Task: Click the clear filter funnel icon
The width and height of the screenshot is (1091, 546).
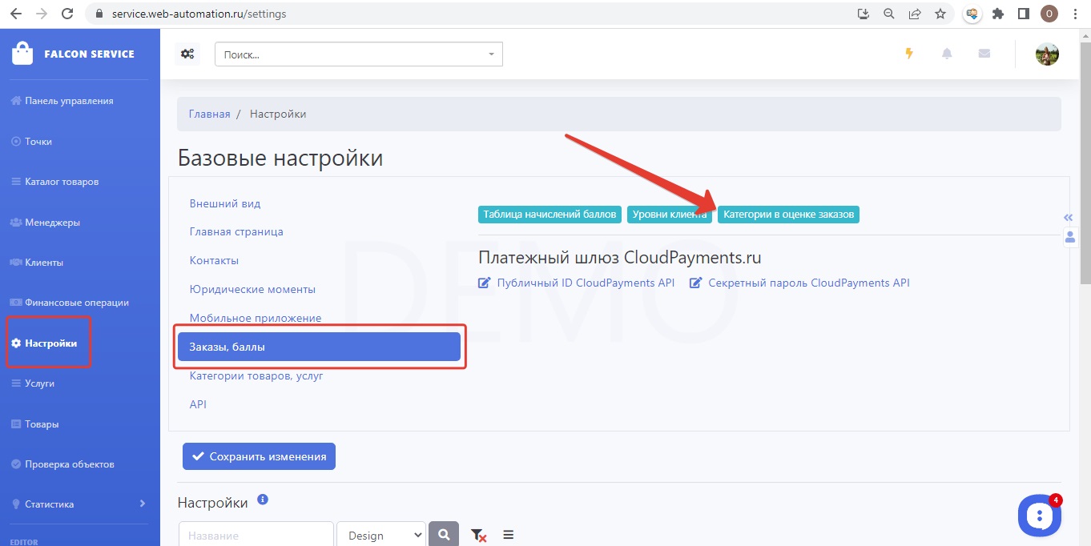Action: (478, 535)
